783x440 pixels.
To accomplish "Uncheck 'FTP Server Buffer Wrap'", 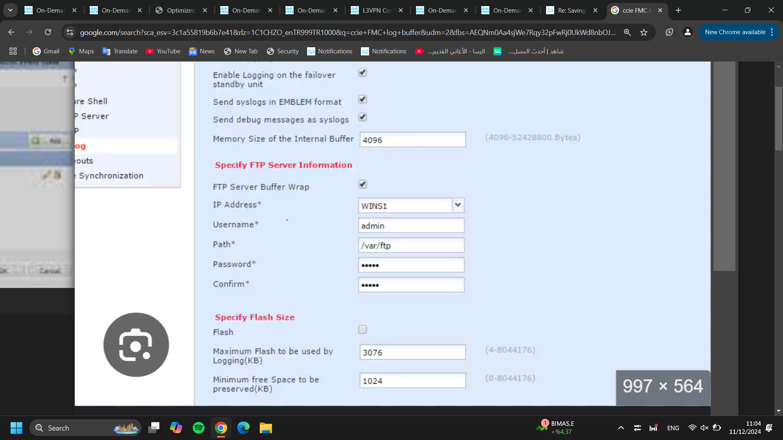I will pyautogui.click(x=362, y=184).
